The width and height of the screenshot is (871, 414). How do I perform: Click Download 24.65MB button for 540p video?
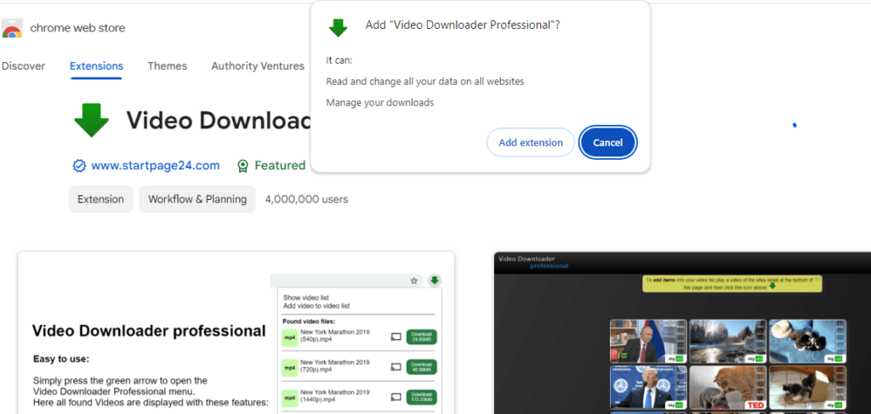tap(422, 337)
